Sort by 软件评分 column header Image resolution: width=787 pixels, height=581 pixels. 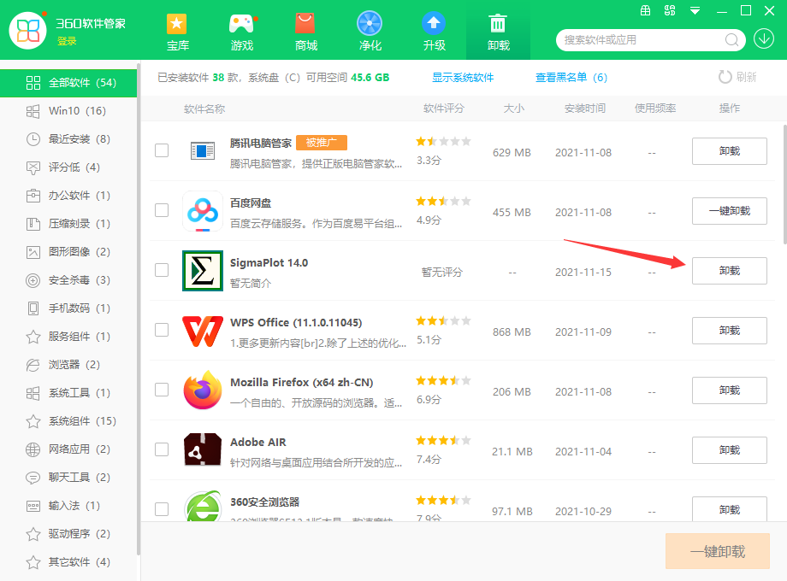point(444,109)
